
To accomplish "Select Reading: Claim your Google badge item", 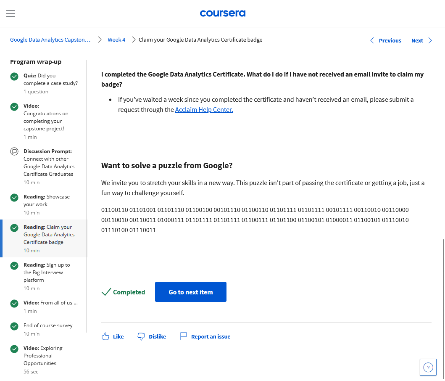I will [44, 238].
